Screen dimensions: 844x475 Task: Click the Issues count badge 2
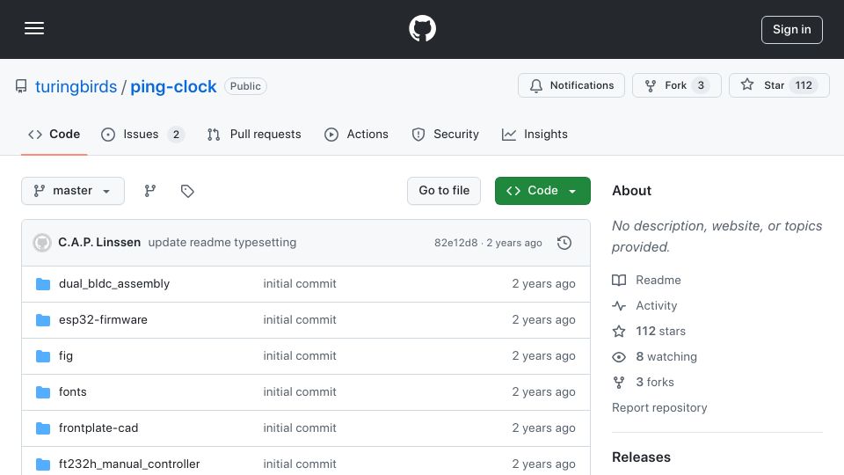pyautogui.click(x=176, y=134)
